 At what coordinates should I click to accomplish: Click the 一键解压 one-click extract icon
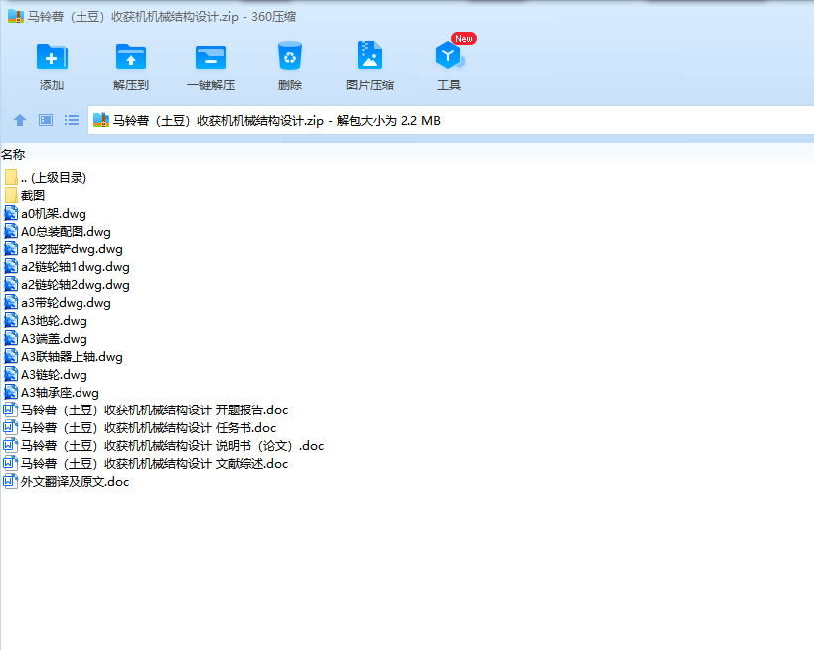tap(211, 56)
